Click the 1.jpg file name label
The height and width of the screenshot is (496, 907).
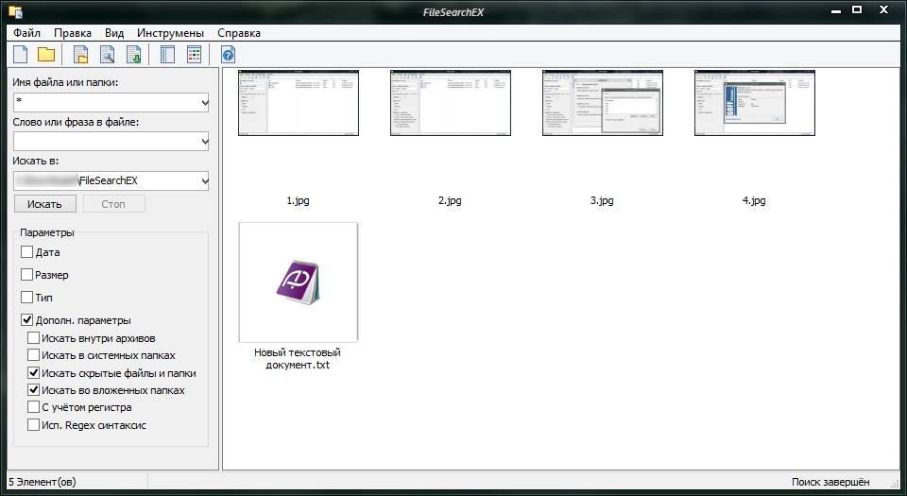[298, 200]
